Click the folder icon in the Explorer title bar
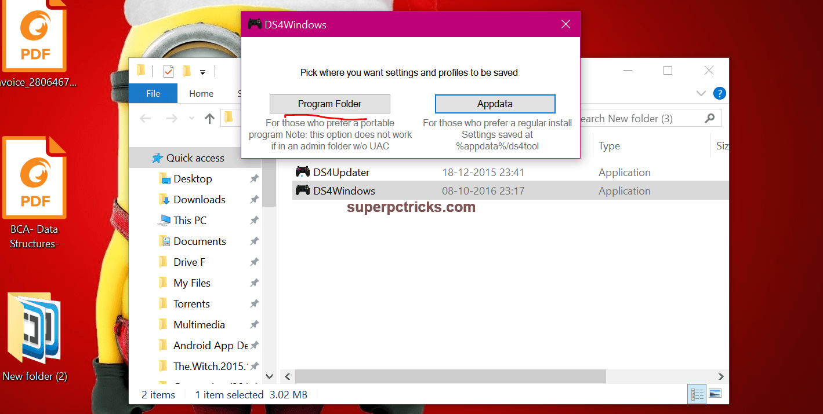Viewport: 823px width, 414px height. point(141,71)
